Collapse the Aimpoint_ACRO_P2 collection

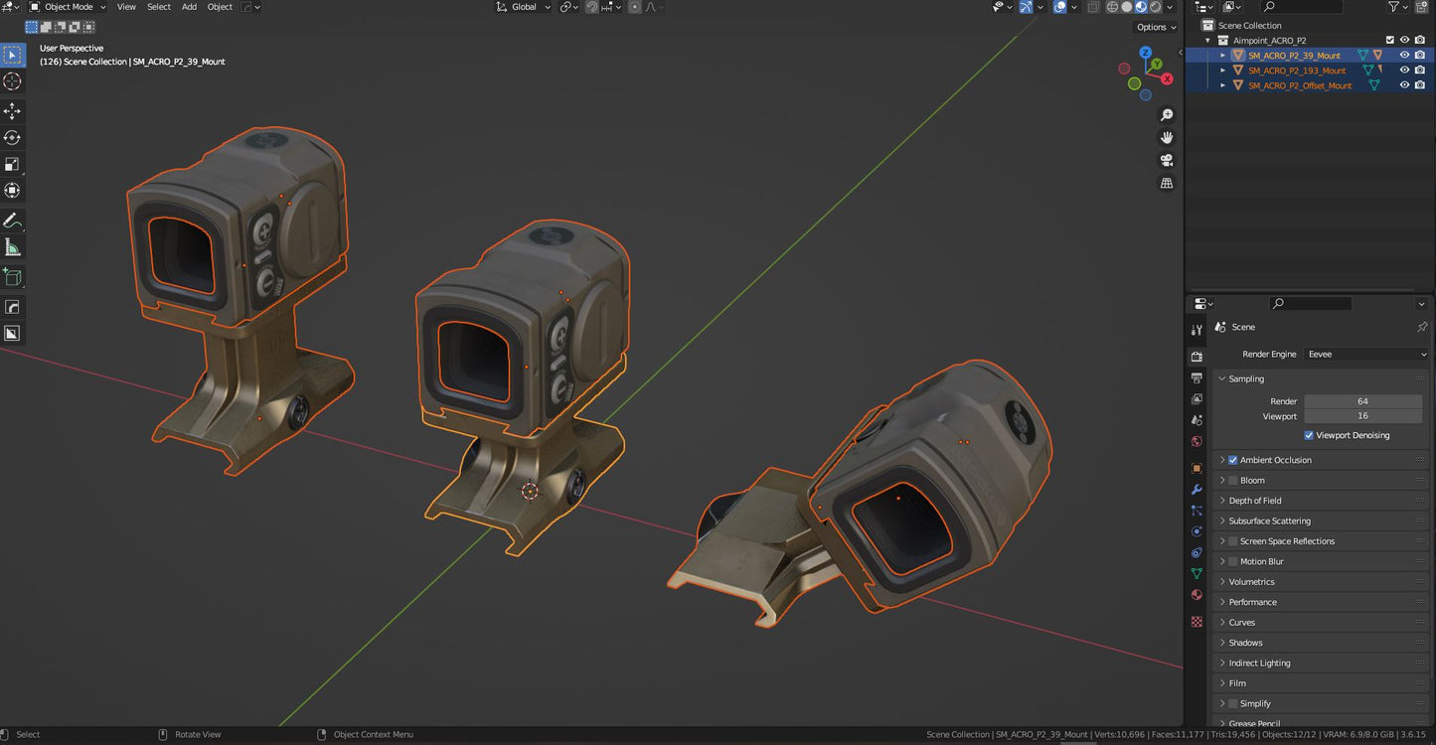tap(1208, 40)
